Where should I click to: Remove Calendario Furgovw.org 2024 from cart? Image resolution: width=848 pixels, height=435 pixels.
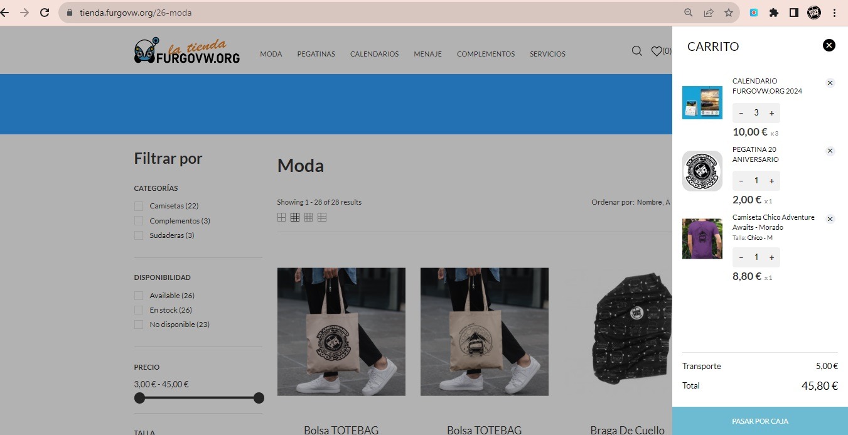pyautogui.click(x=830, y=83)
